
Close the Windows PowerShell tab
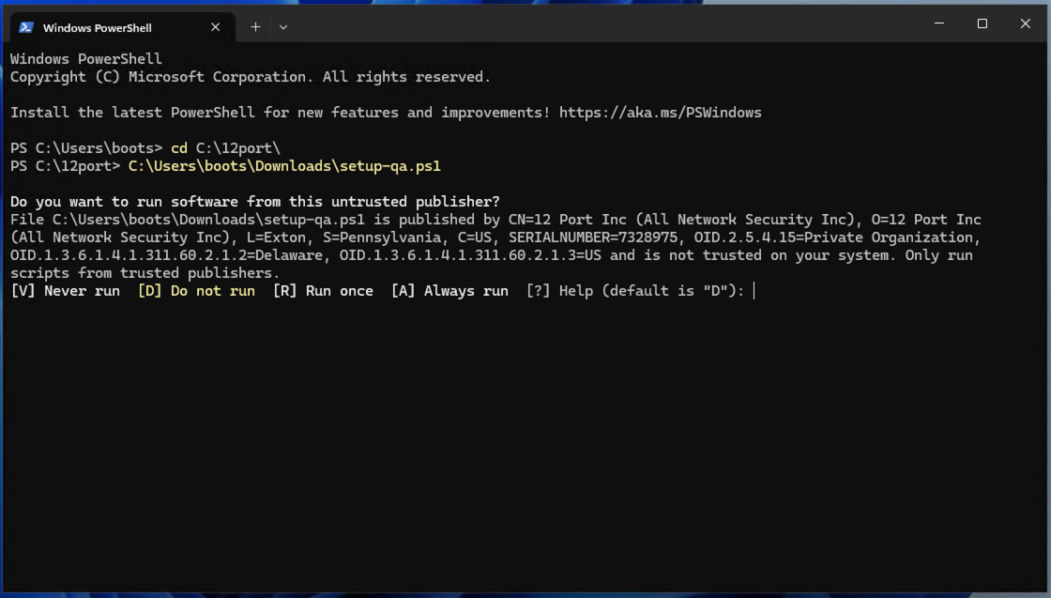[215, 27]
